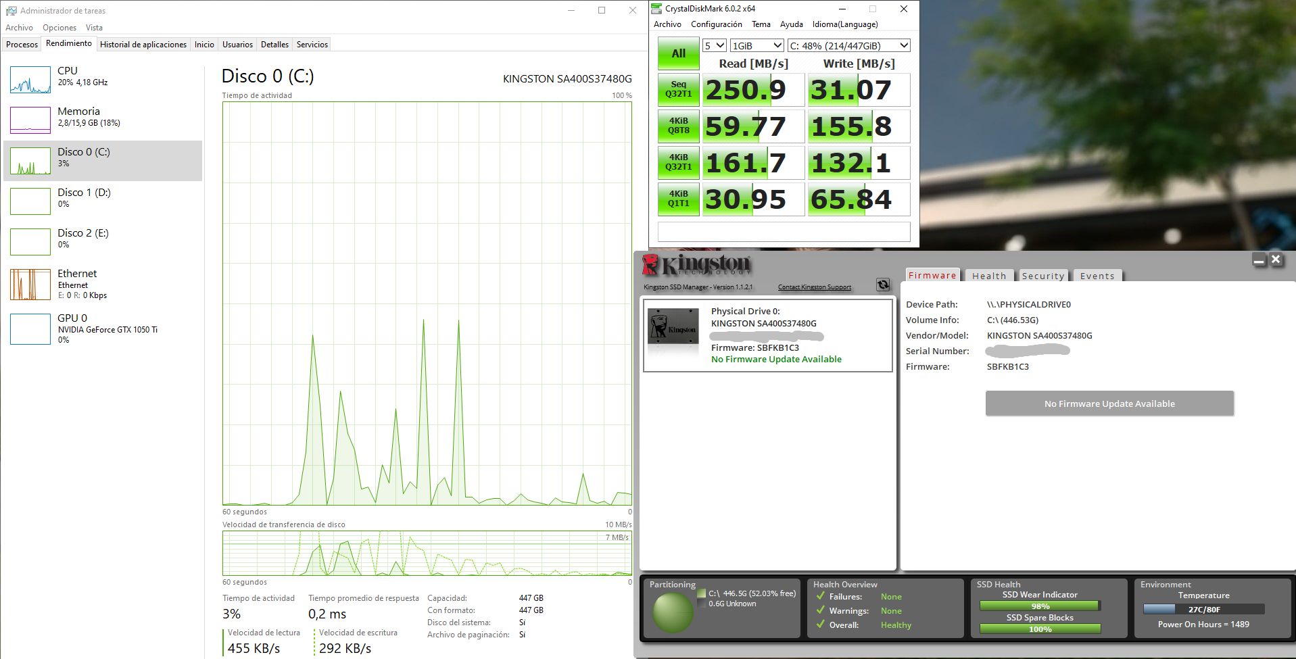Screen dimensions: 1296x659
Task: Click the partitioning pie chart graphic
Action: tap(673, 612)
